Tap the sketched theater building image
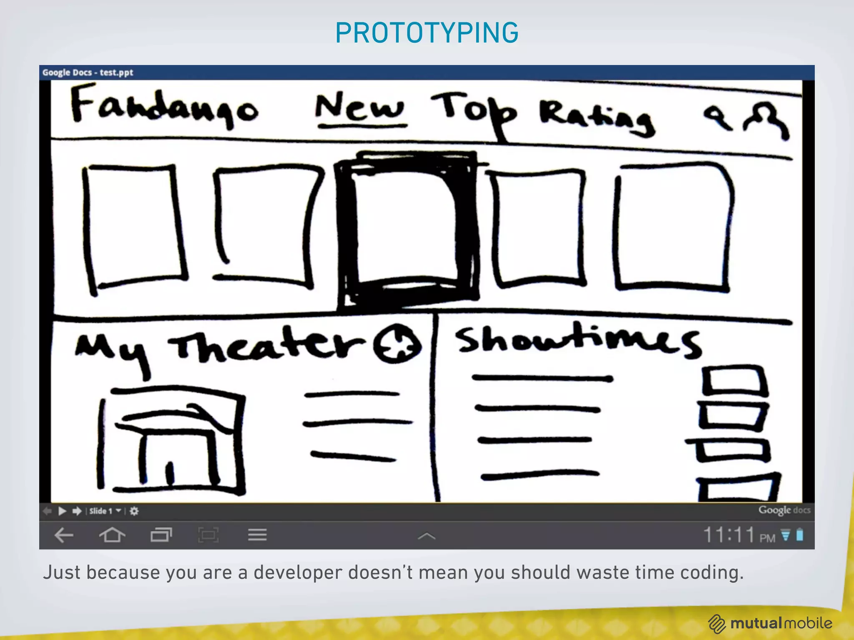This screenshot has height=640, width=854. tap(171, 440)
